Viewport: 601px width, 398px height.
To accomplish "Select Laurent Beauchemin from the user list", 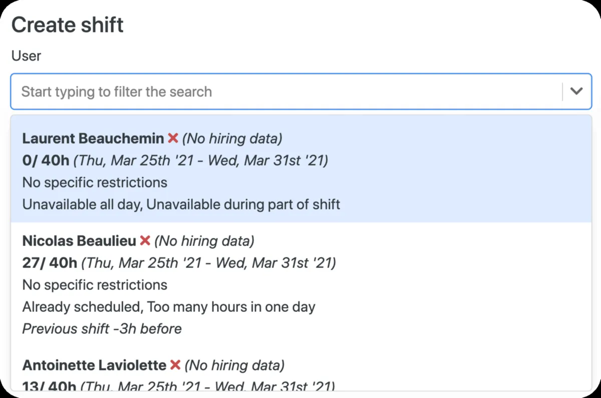I will tap(93, 138).
